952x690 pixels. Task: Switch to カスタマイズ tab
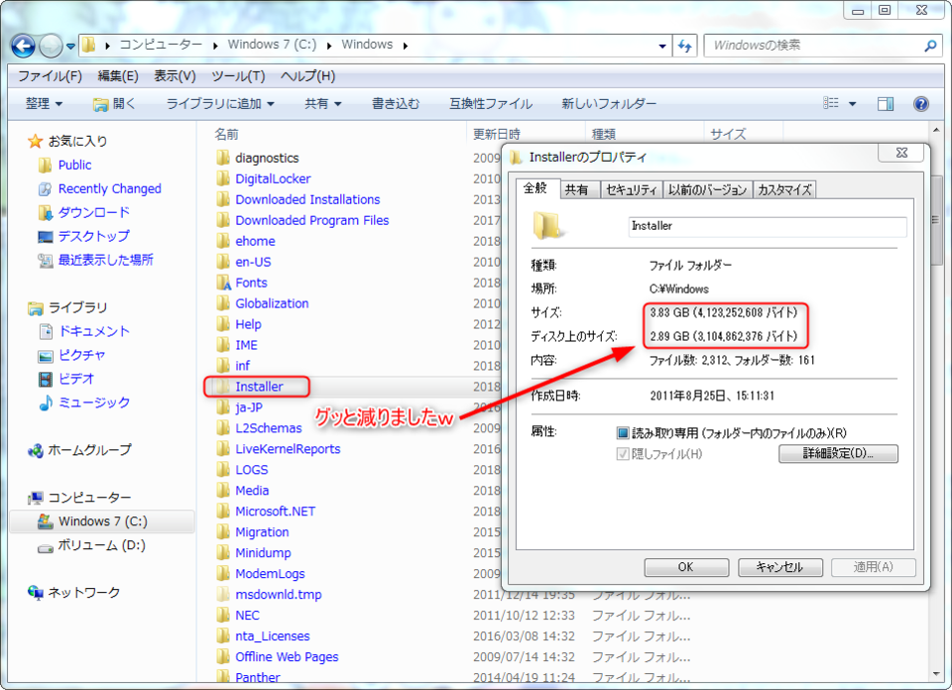click(x=784, y=190)
